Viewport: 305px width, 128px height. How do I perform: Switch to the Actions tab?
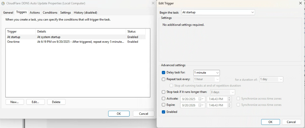click(x=35, y=13)
